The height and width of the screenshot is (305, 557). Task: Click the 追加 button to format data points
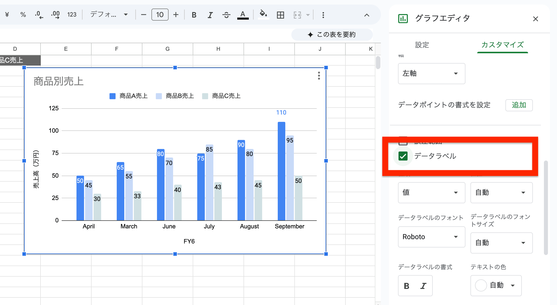click(x=519, y=105)
